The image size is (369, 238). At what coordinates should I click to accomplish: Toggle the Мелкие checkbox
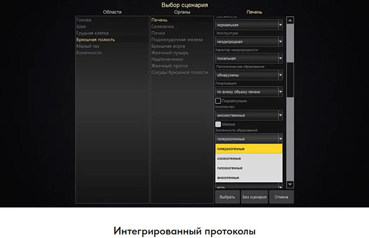218,124
